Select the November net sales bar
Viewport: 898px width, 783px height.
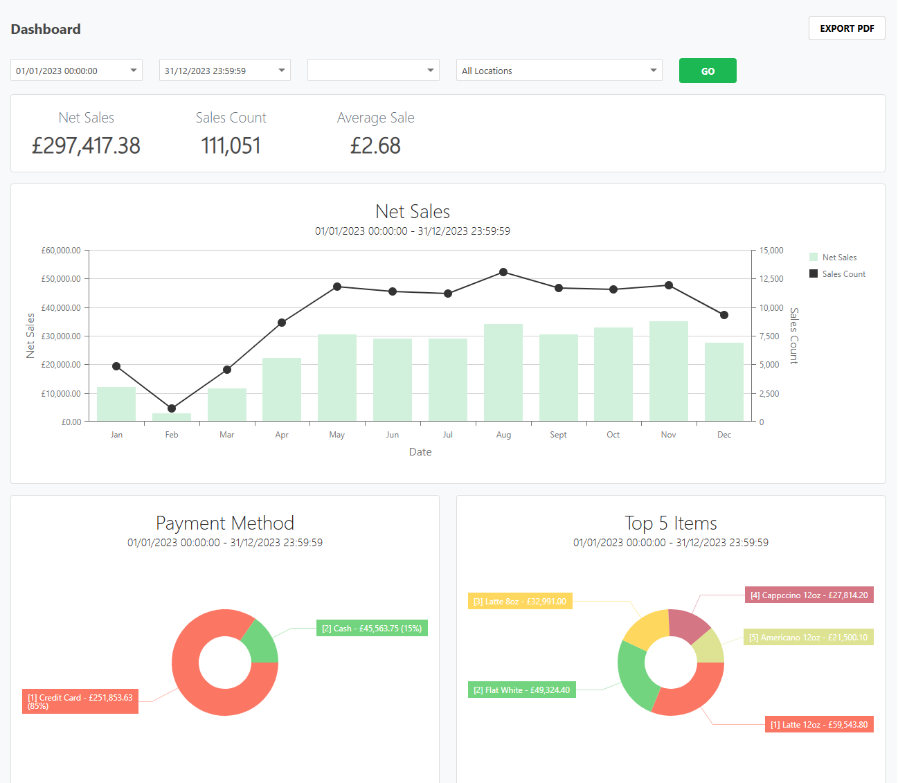click(668, 371)
